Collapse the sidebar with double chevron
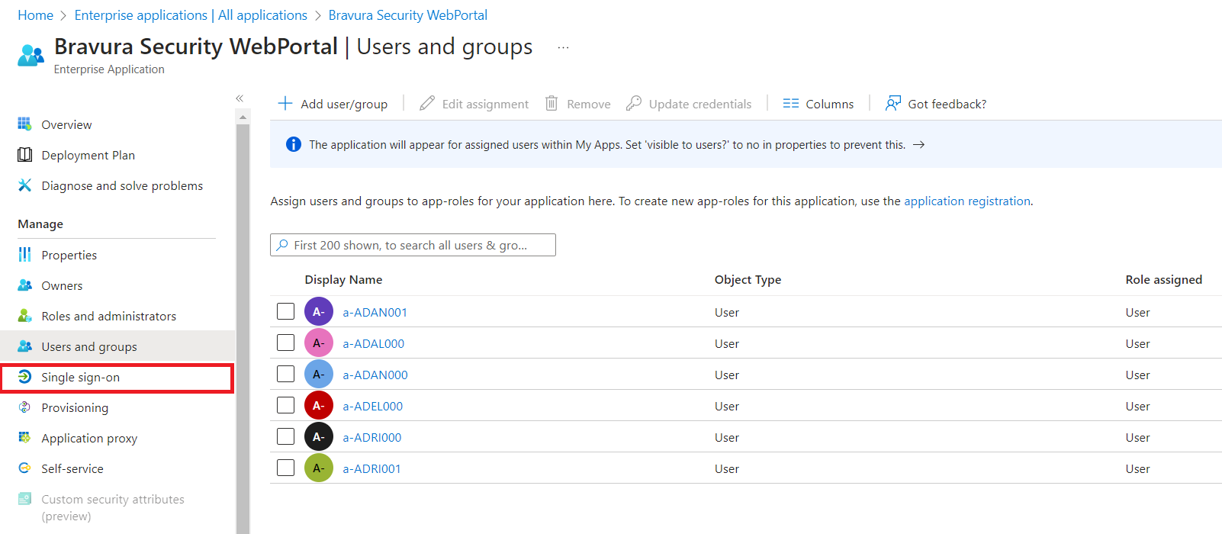The width and height of the screenshot is (1222, 534). 240,98
